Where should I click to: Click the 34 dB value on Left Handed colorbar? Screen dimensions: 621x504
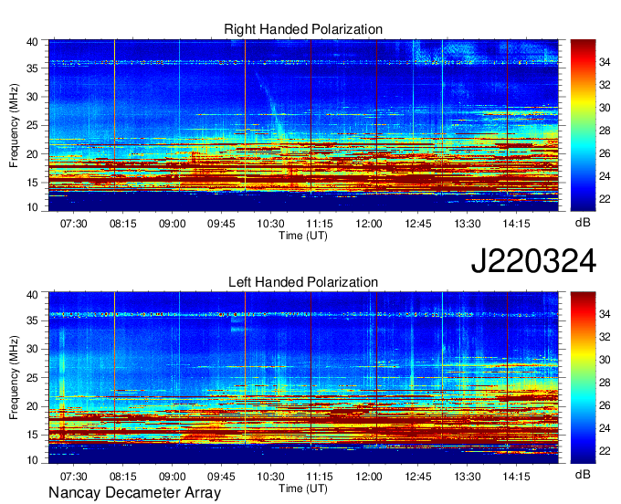coord(605,314)
